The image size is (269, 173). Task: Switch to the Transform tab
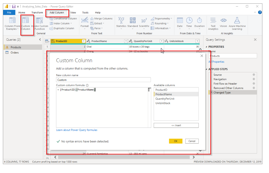(37, 13)
